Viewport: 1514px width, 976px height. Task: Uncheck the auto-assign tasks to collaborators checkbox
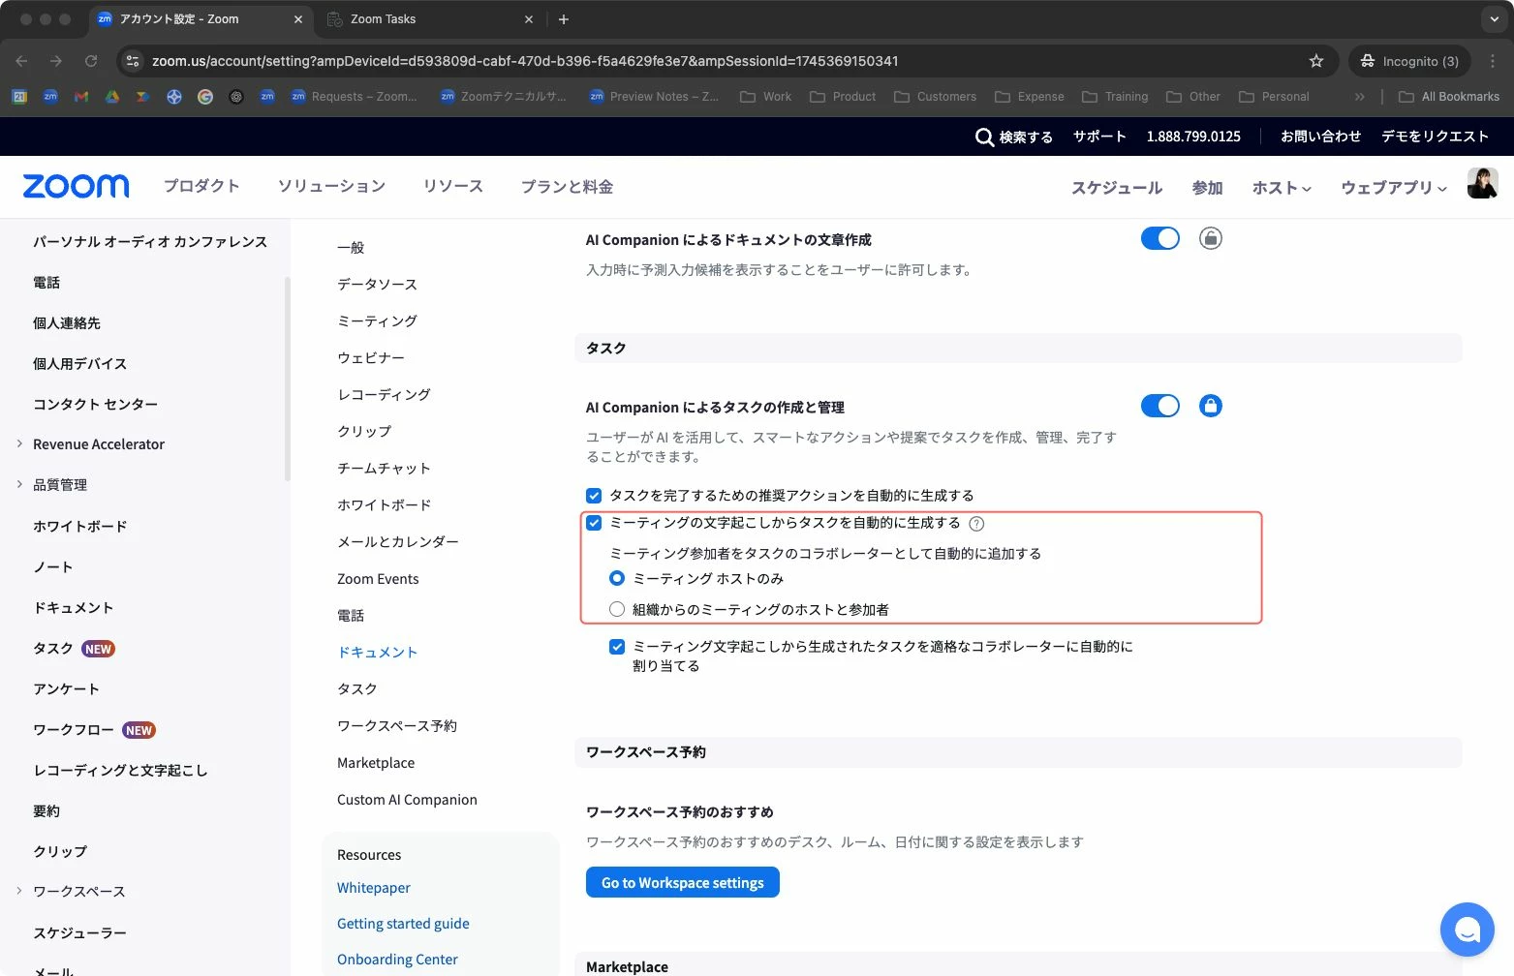[617, 647]
